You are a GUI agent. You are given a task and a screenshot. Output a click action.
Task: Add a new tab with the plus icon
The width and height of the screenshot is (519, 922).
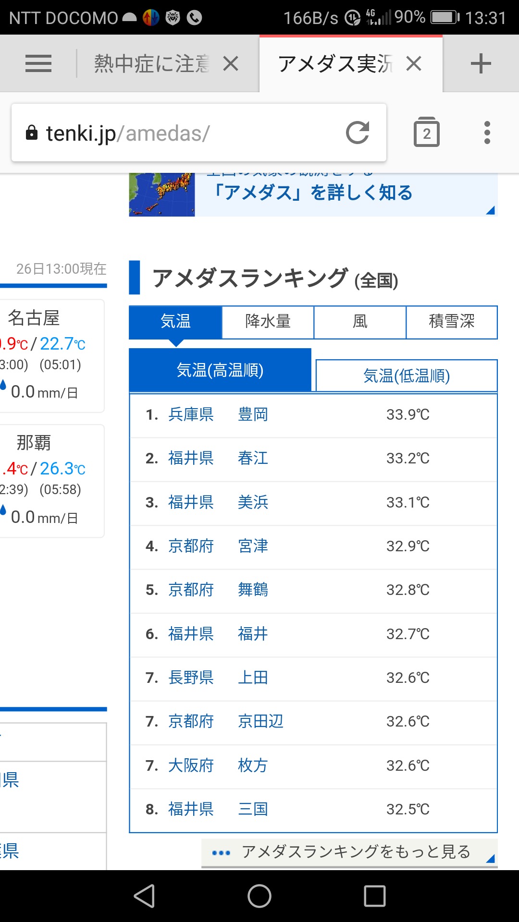pos(481,63)
